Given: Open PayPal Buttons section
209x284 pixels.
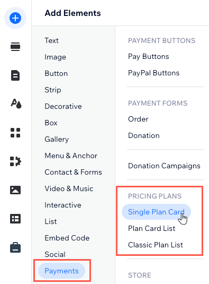Looking at the screenshot, I should click(153, 73).
